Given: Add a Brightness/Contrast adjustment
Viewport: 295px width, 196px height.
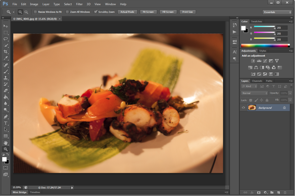Looking at the screenshot, I should coord(253,61).
